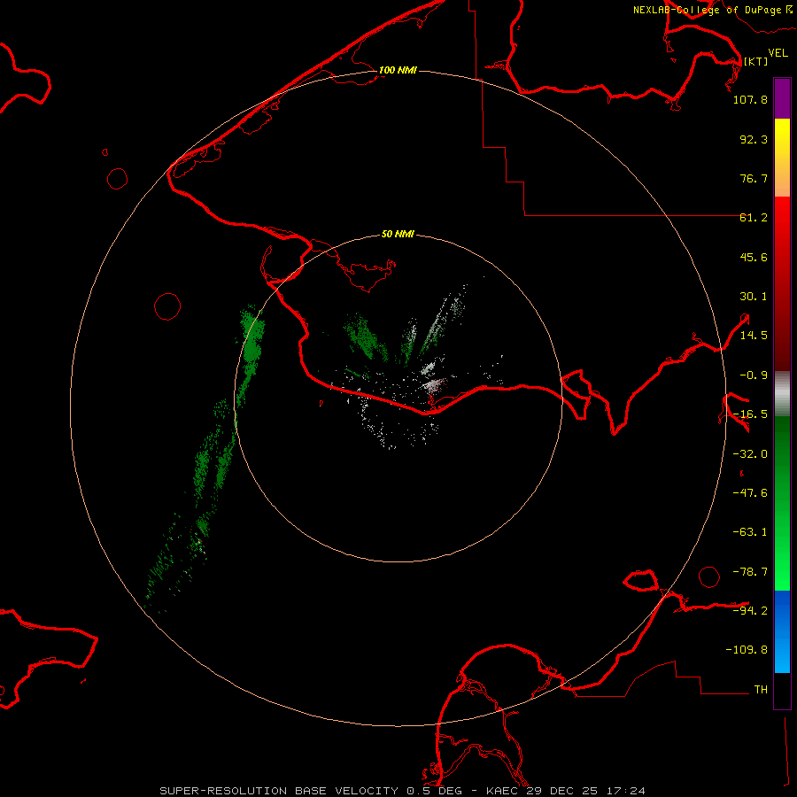
Task: Click the 30.1 velocity scale value
Action: (x=754, y=297)
